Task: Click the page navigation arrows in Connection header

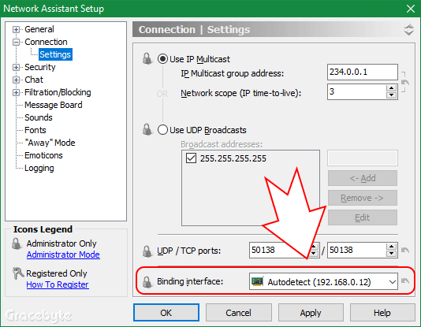Action: tap(408, 29)
